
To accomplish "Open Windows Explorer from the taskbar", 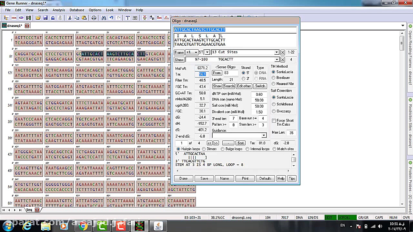I will pos(46,226).
